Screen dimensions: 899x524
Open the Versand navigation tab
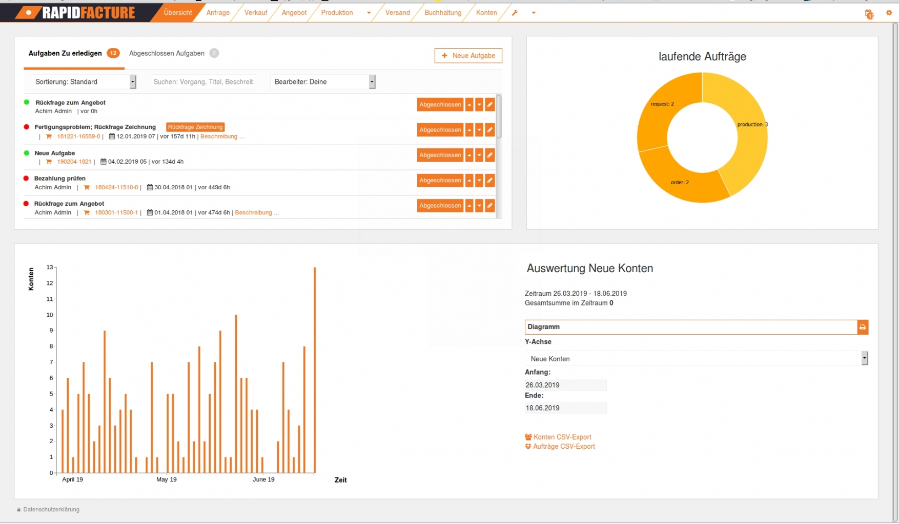398,13
